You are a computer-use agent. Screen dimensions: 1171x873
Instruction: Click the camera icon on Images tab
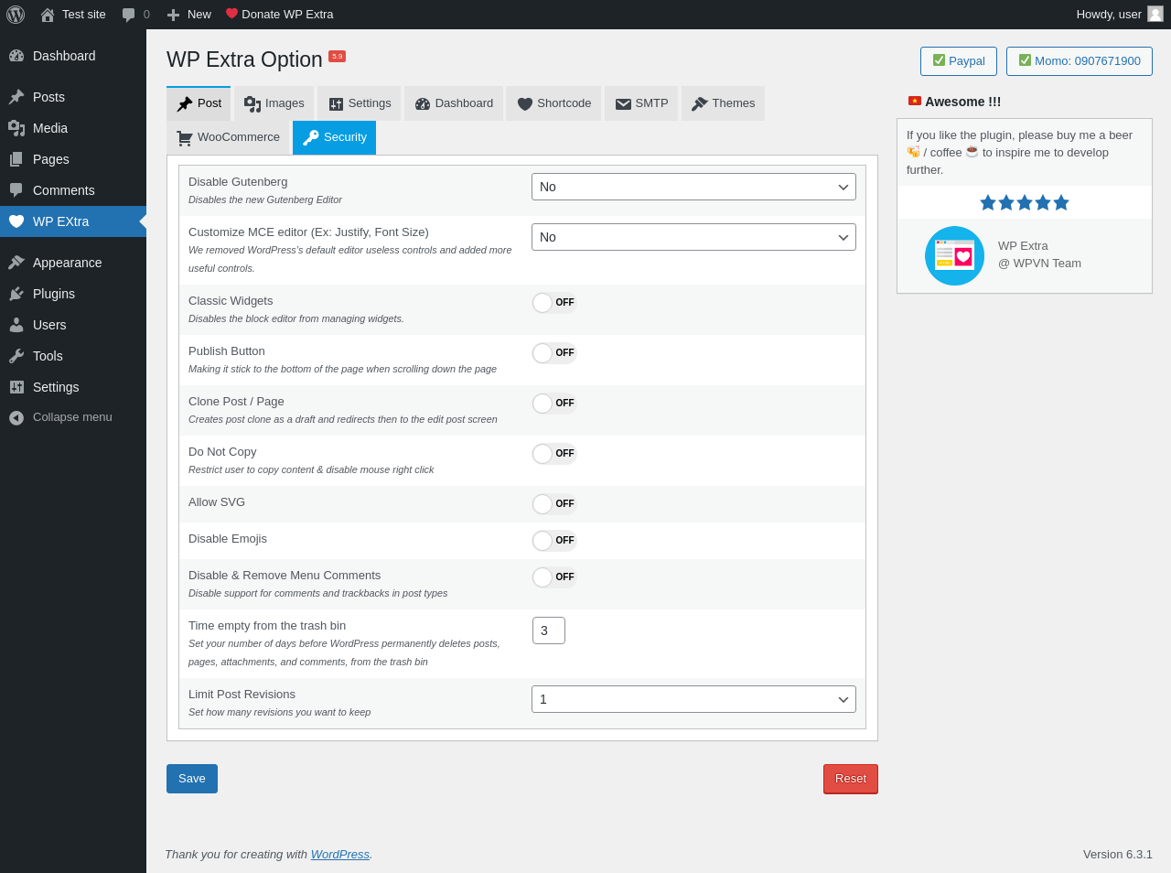pos(252,104)
